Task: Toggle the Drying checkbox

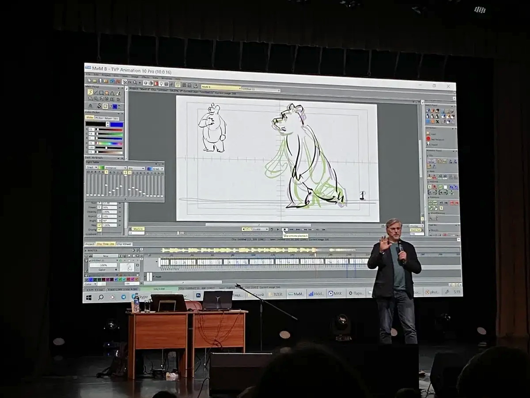Action: pos(100,229)
